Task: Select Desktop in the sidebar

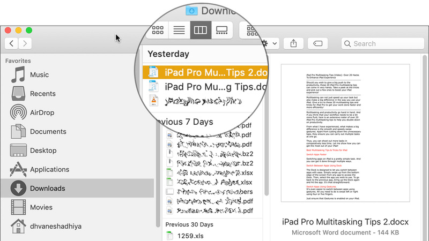Action: click(43, 150)
